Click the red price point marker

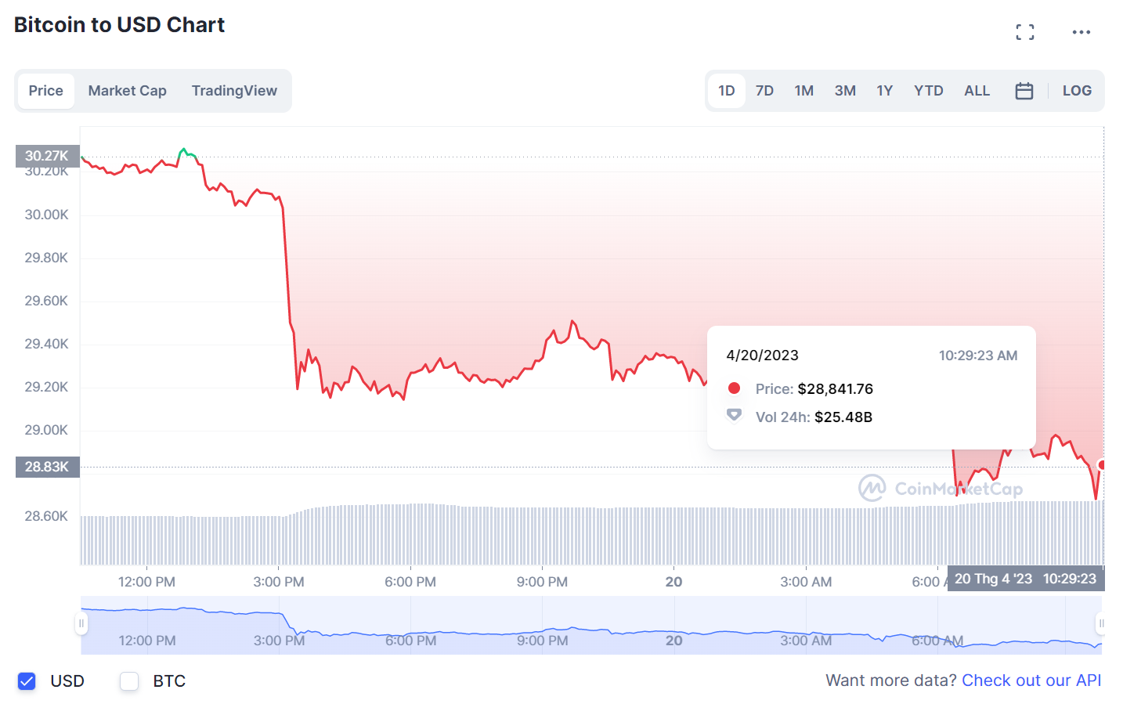pos(1102,465)
